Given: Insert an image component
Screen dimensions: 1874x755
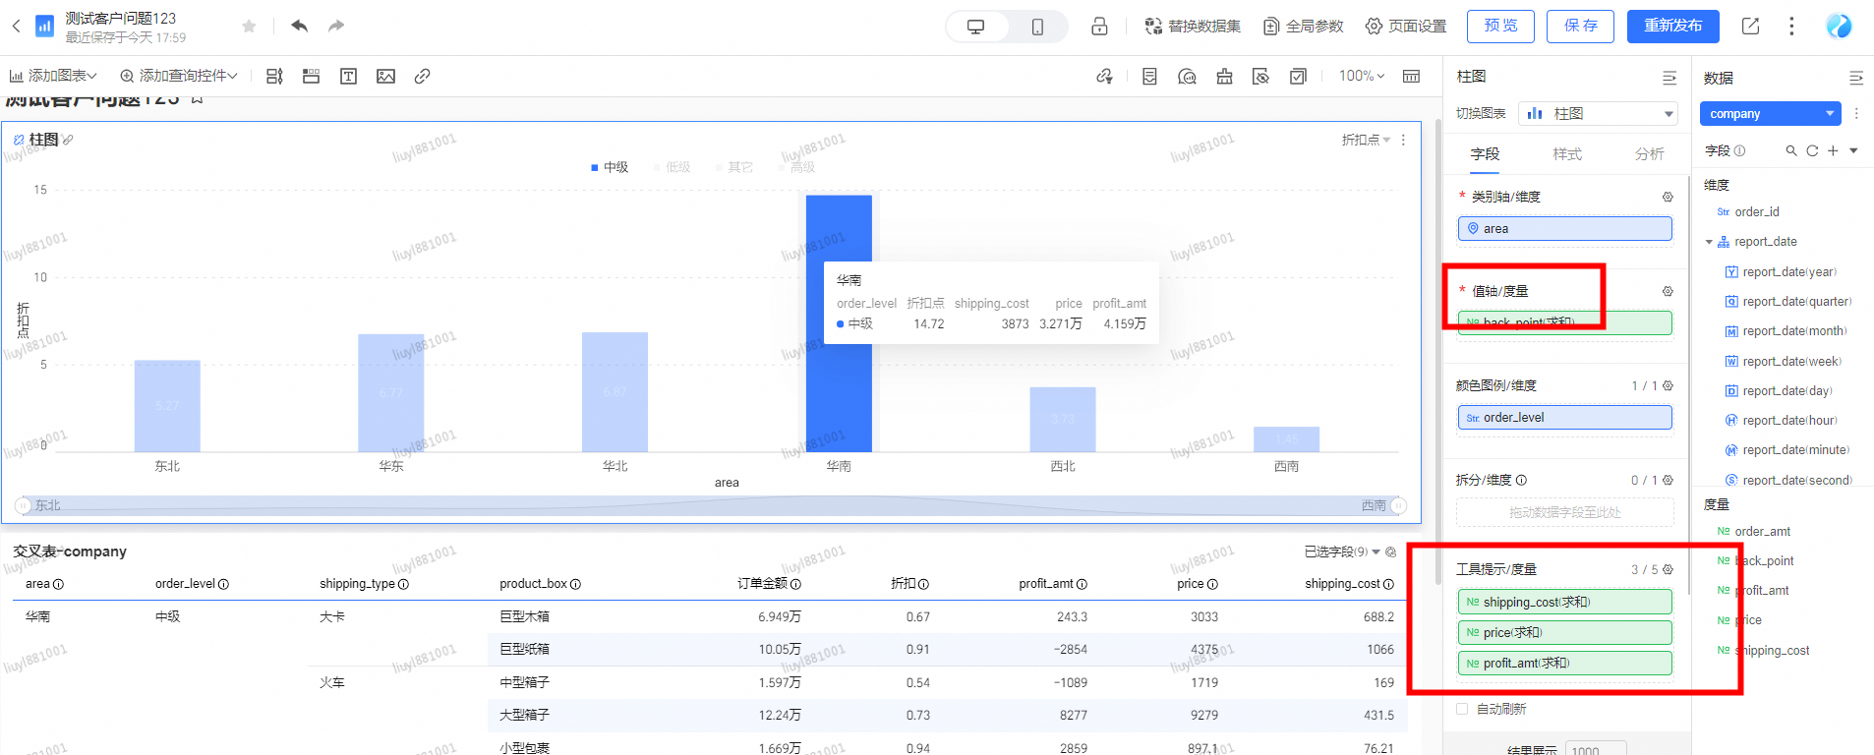Looking at the screenshot, I should coord(385,77).
